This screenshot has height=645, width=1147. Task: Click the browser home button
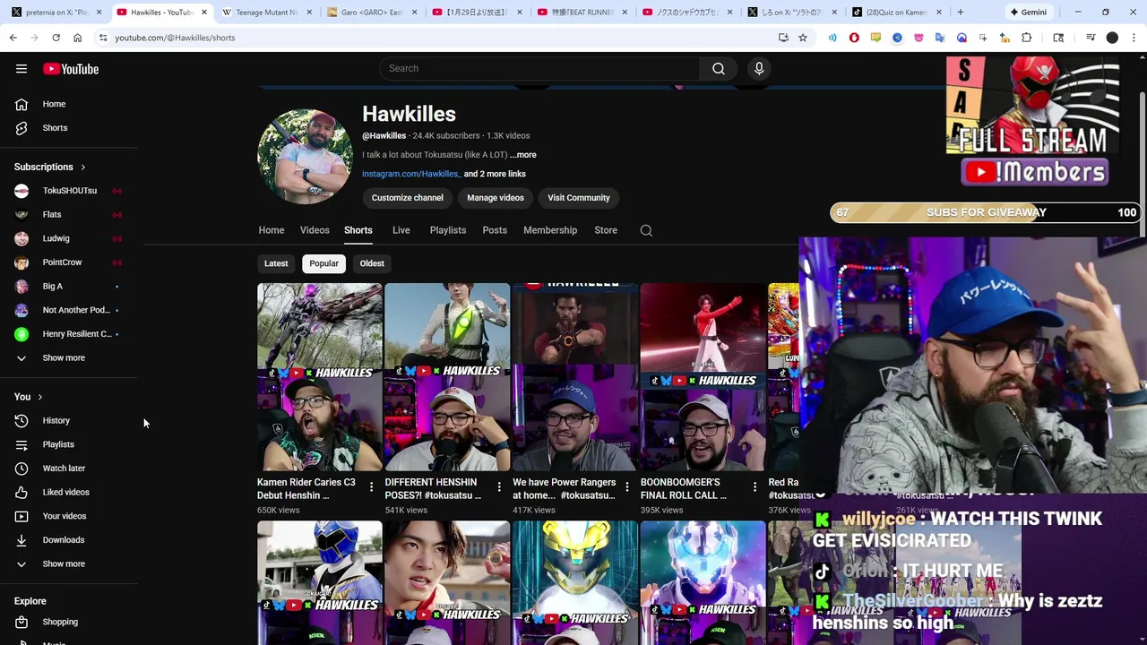(x=77, y=38)
